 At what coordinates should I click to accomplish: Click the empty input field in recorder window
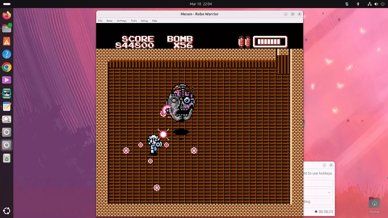click(x=318, y=183)
